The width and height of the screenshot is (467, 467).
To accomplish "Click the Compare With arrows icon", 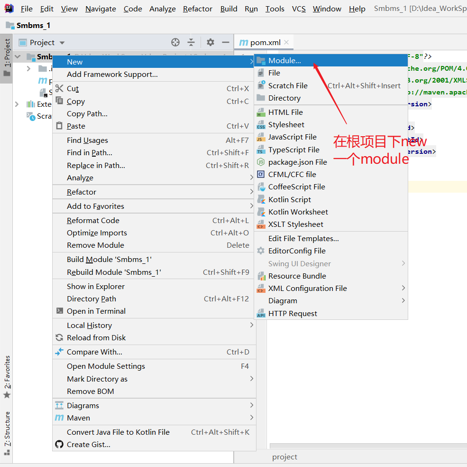I will point(59,352).
